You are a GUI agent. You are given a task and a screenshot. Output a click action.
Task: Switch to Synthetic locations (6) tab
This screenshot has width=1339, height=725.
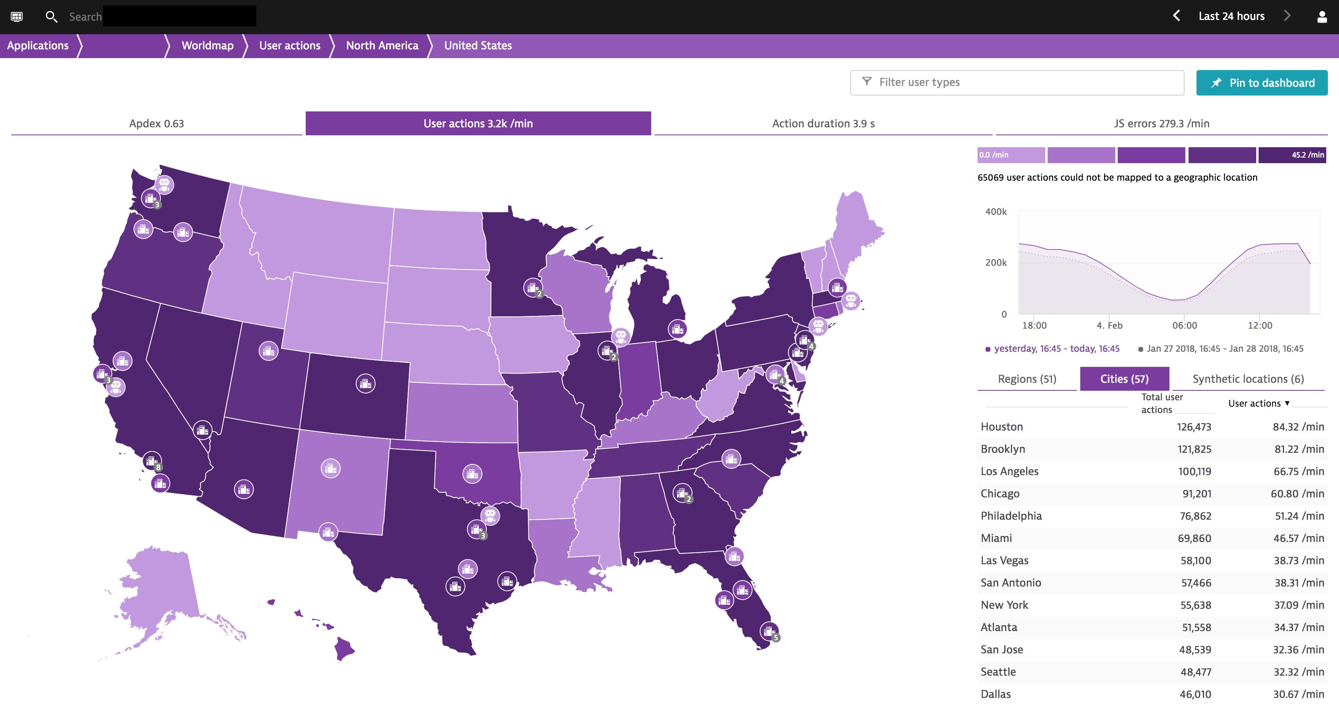(1248, 379)
